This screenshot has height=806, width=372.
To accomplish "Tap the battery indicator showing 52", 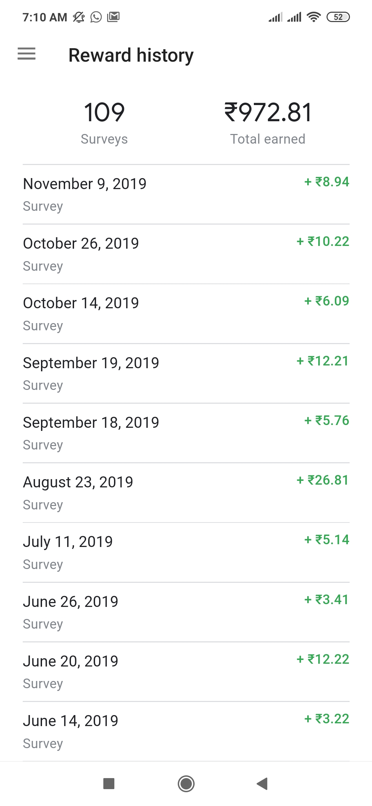I will coord(338,17).
